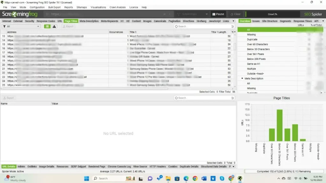Select the row 14 title cell

(x=169, y=40)
